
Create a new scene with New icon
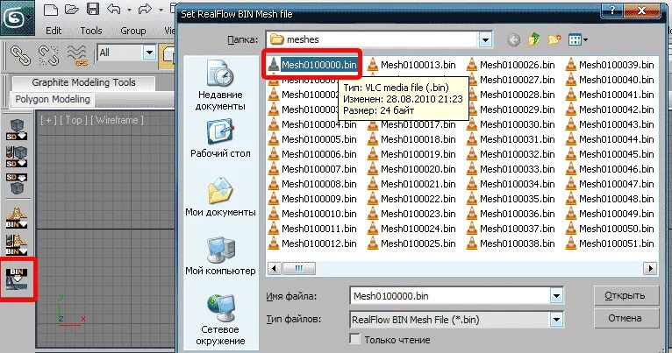tap(51, 10)
